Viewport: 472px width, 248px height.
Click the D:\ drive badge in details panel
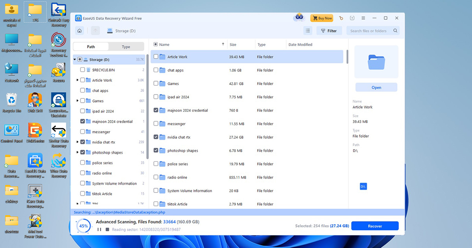(x=363, y=186)
